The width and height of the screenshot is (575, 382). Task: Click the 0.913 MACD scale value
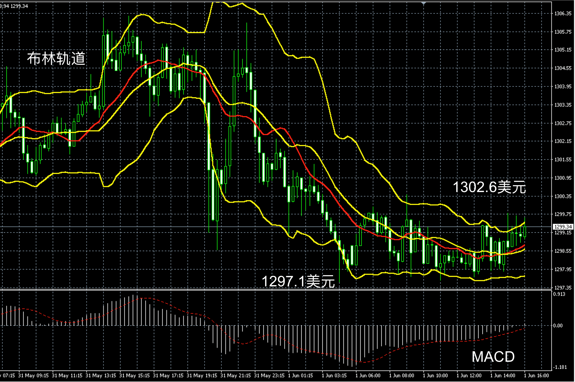(x=559, y=294)
